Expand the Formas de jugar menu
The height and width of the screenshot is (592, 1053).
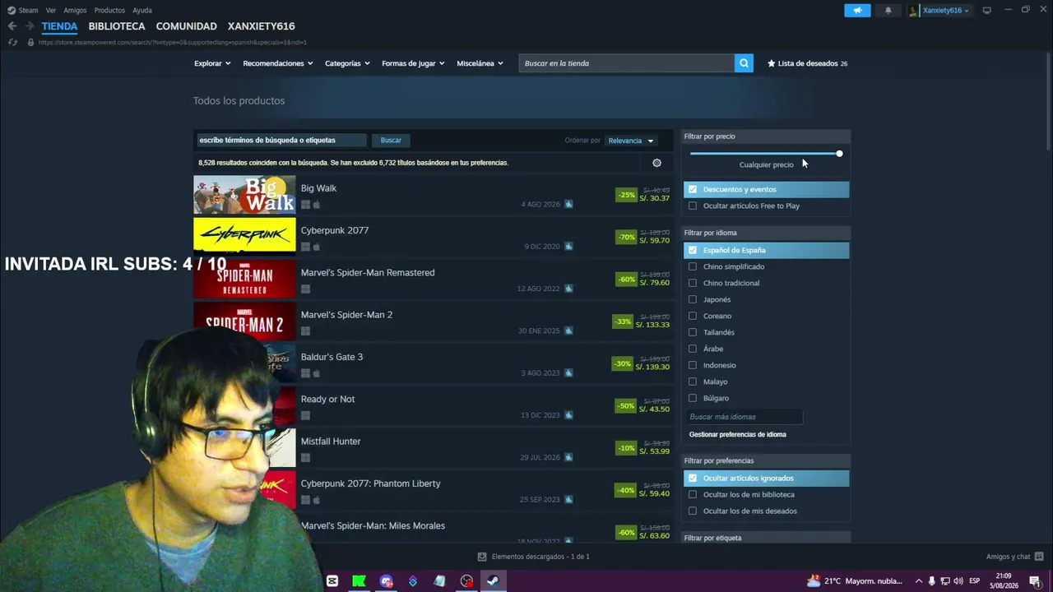click(x=413, y=63)
